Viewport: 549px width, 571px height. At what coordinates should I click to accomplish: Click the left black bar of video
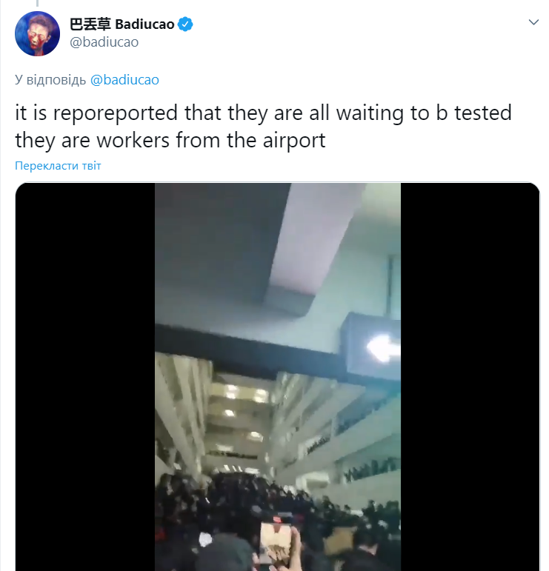(x=85, y=376)
